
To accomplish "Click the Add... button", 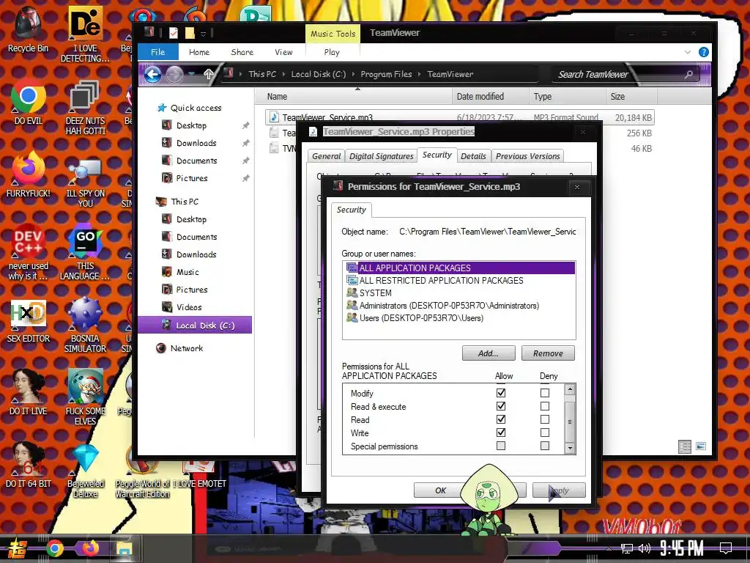I will 489,353.
